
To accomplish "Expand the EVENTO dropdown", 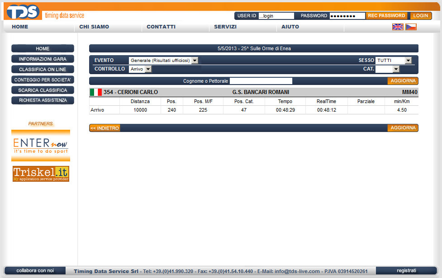I will point(163,61).
